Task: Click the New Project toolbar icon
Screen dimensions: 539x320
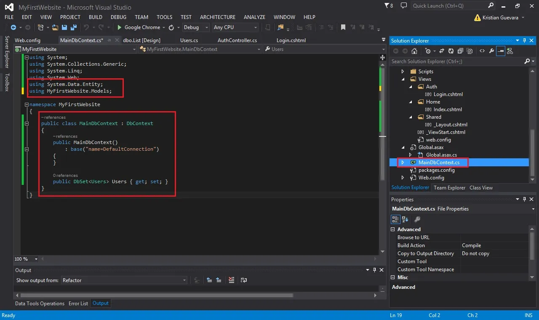Action: [x=40, y=27]
